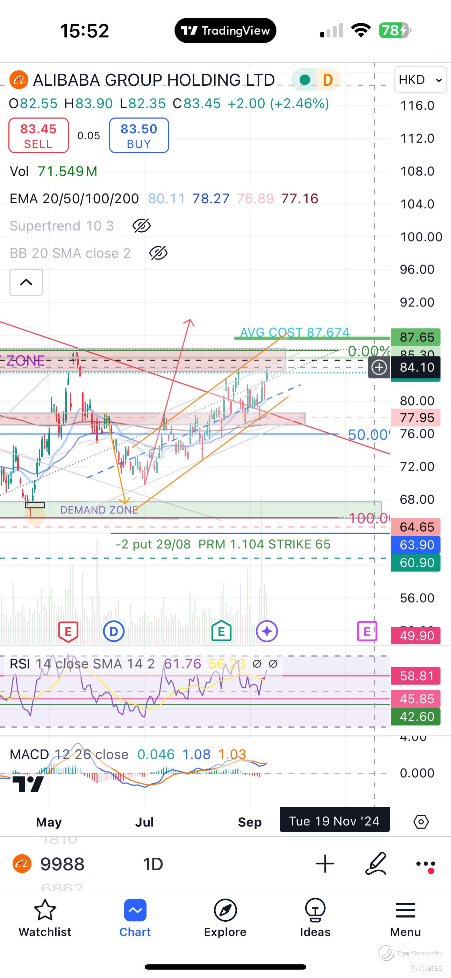Tap the Sep label on time axis
This screenshot has width=451, height=978.
point(250,822)
